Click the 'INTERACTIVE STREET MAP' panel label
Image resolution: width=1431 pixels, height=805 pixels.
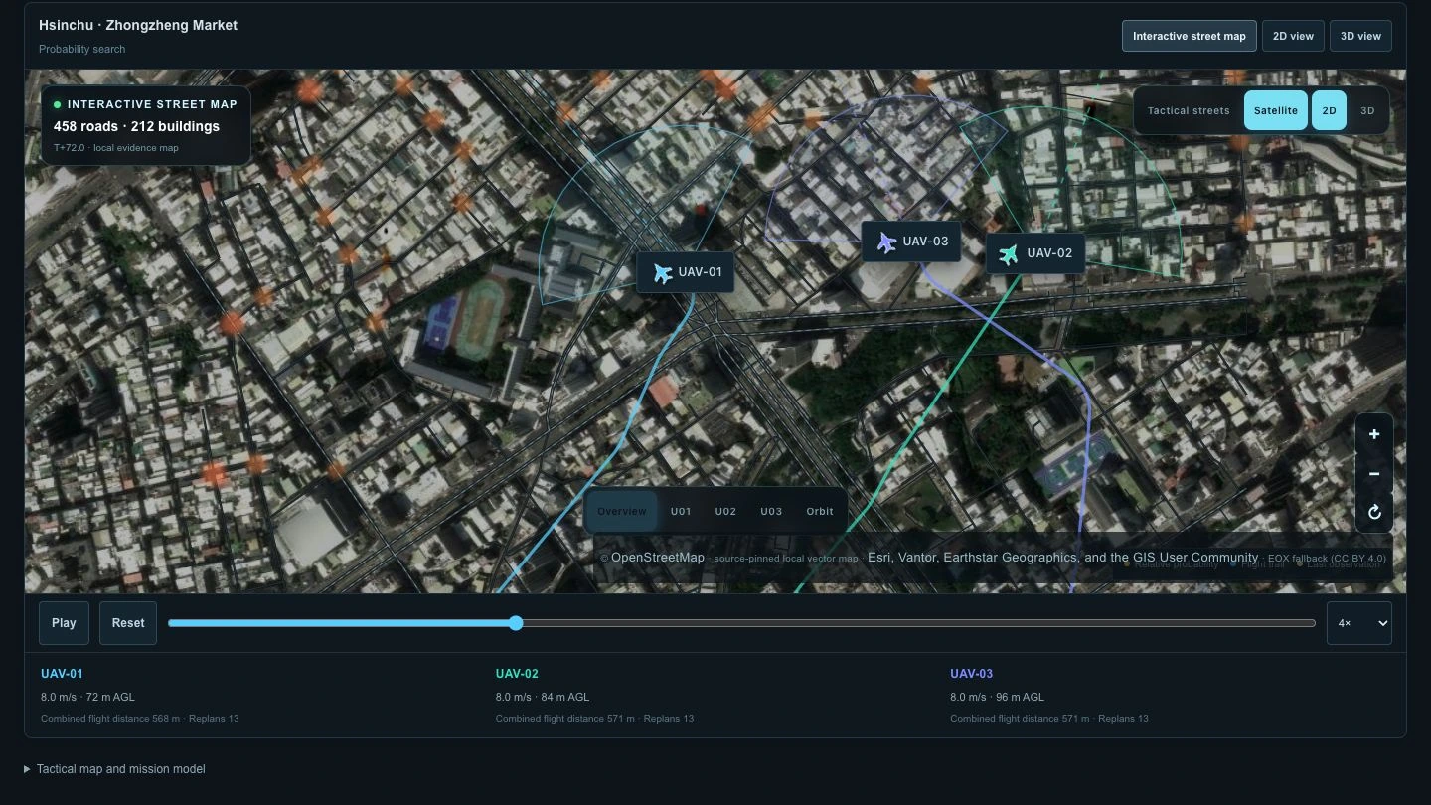[152, 104]
